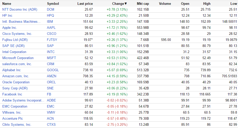Sort table by Change column arrow

(126, 4)
